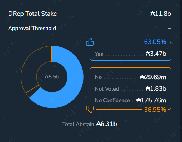Click the DRep Total Stake heading

tap(32, 14)
